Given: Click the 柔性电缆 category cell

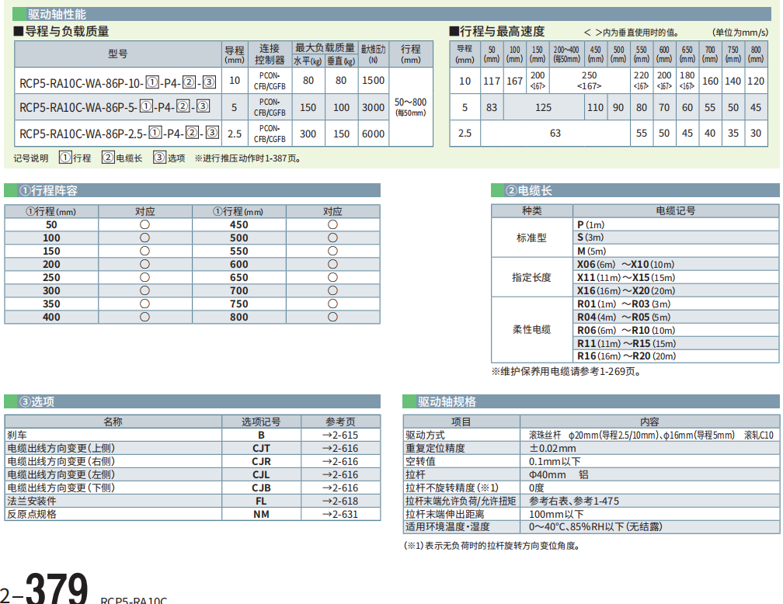Looking at the screenshot, I should 532,329.
